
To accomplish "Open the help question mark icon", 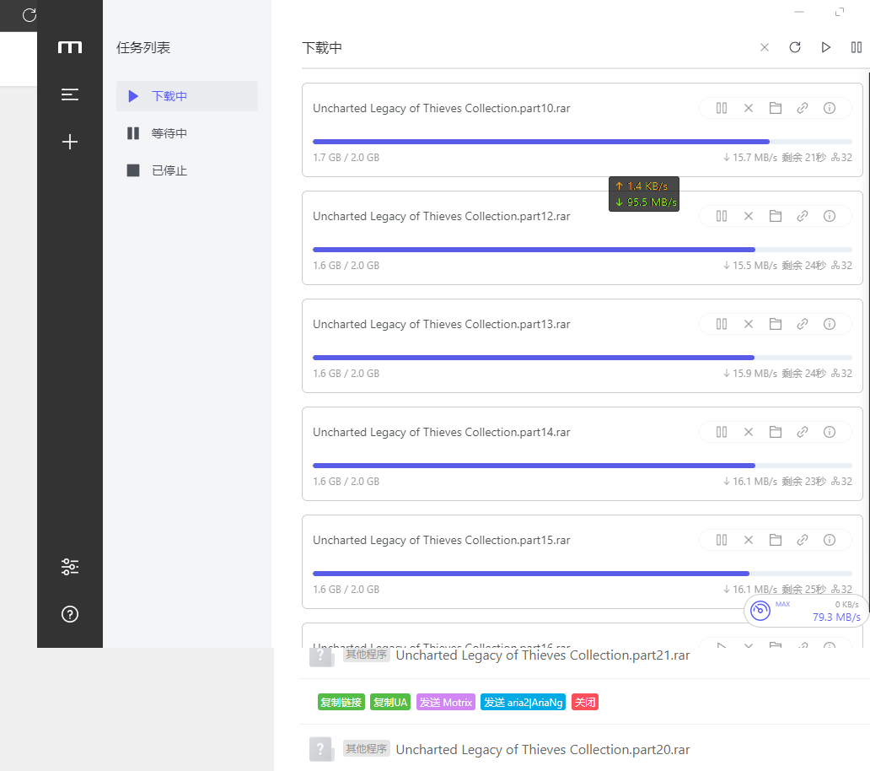I will [70, 614].
